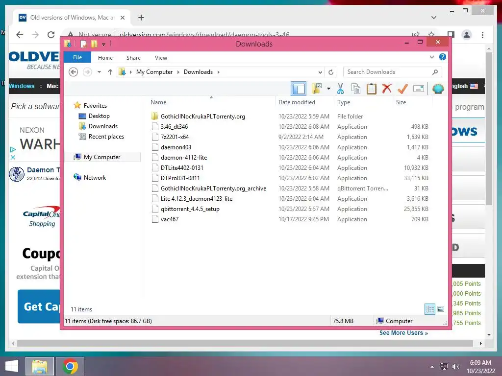Screen dimensions: 502x376
Task: Go up one folder level
Action: click(x=110, y=72)
